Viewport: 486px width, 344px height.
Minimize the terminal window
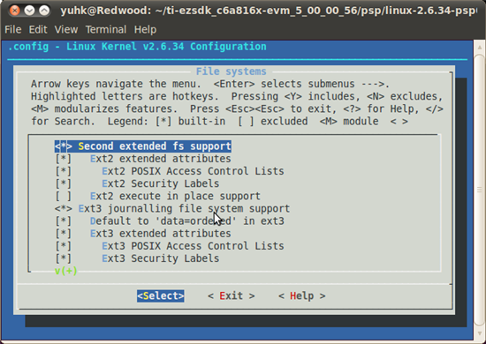click(29, 11)
